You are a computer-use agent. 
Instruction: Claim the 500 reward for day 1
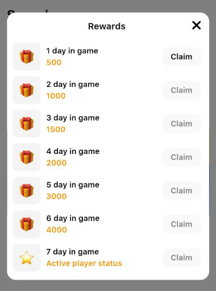(x=181, y=57)
